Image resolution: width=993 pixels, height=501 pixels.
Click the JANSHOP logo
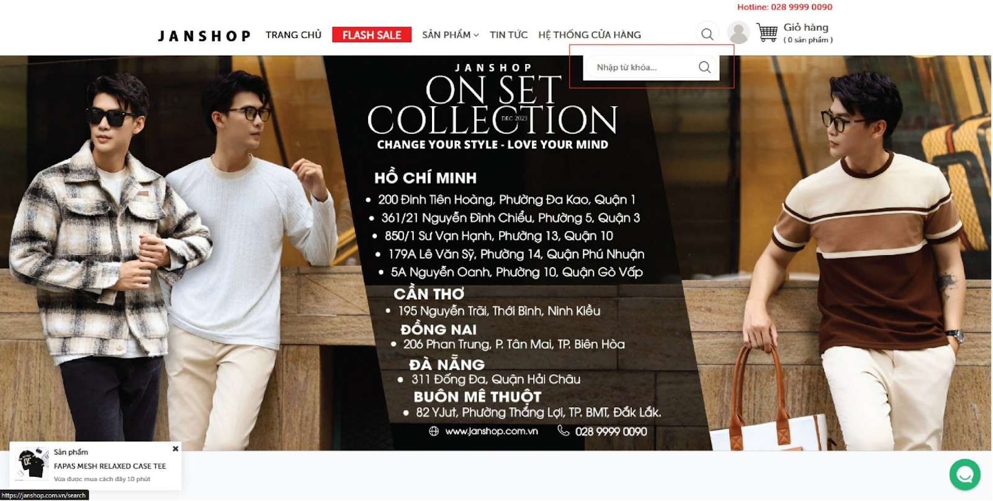204,36
